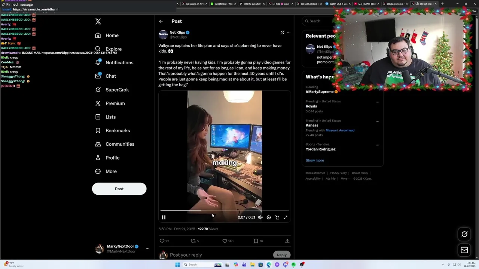Expand the footer More options
Viewport: 479px width, 269px height.
pyautogui.click(x=345, y=179)
